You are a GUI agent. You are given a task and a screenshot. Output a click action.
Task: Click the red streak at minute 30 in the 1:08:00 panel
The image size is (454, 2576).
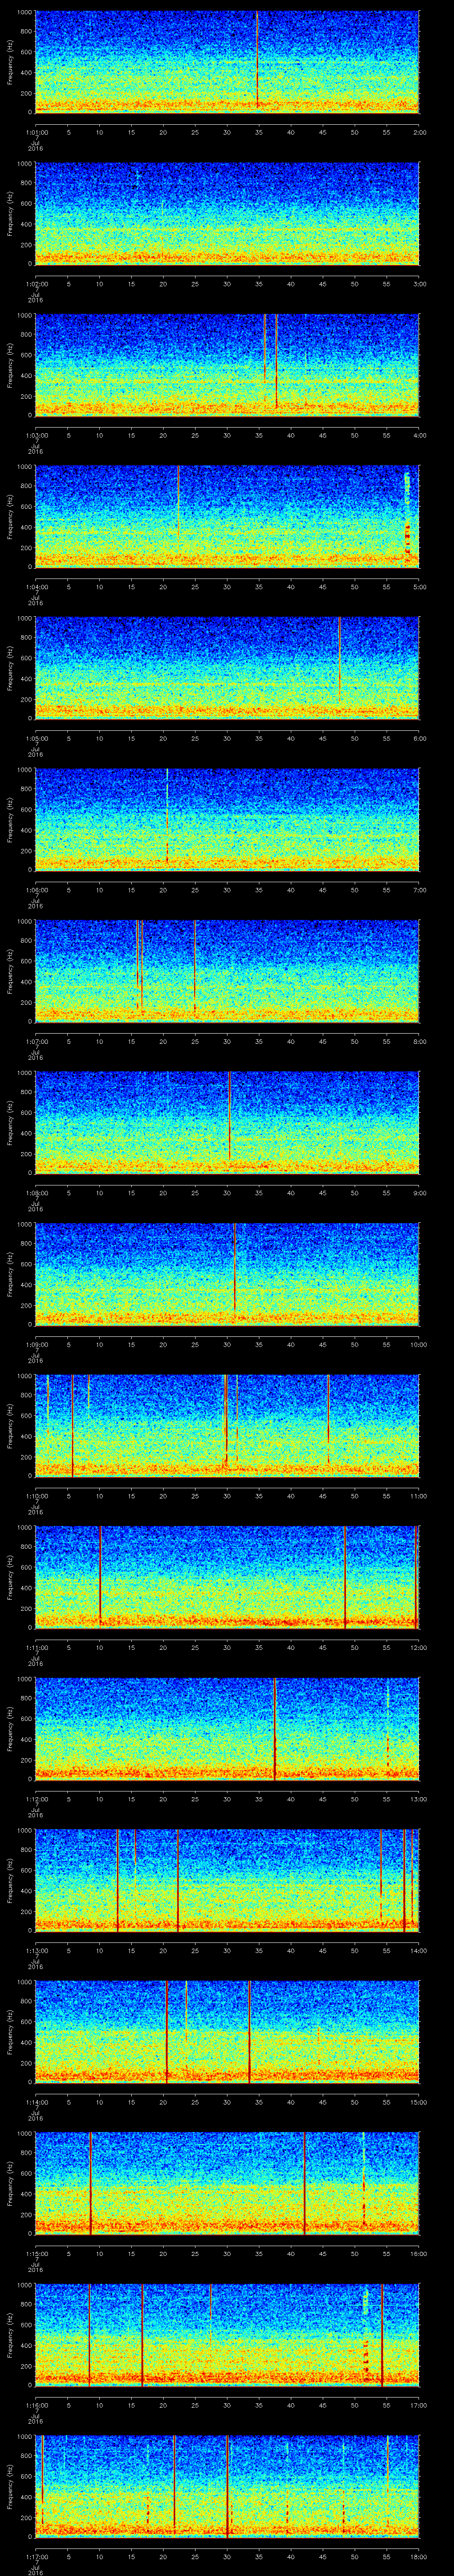pos(230,1115)
